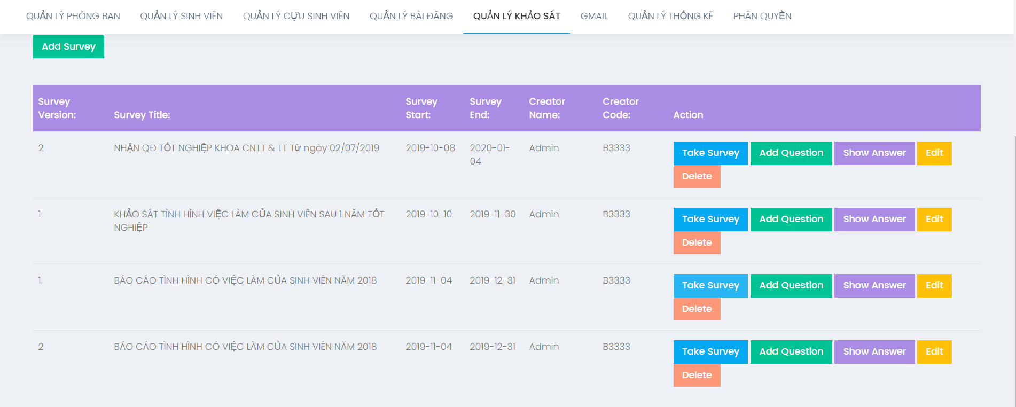Screen dimensions: 1016x407
Task: Edit the NHẬN QĐ TỐT NGHIỆP survey
Action: pyautogui.click(x=934, y=153)
